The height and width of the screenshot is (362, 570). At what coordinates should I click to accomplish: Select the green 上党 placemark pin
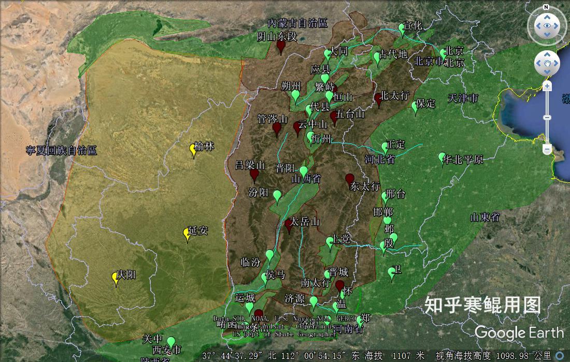(x=330, y=242)
